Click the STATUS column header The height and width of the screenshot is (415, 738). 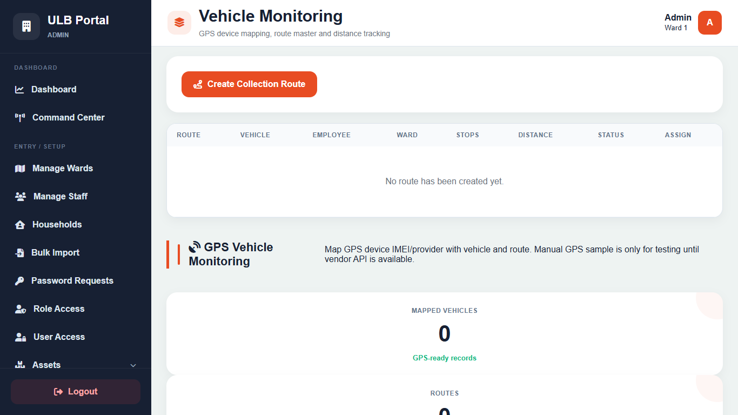pos(611,135)
